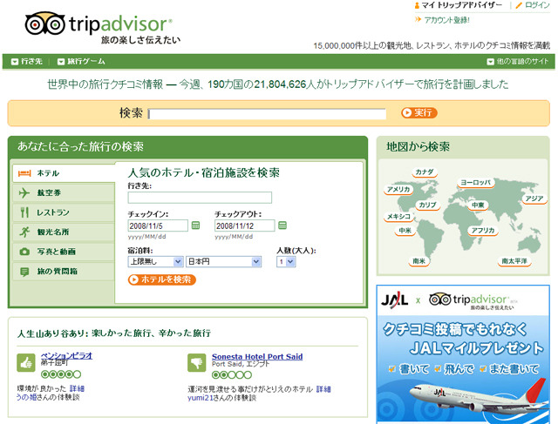
Task: Open the ログイン link
Action: tap(537, 5)
